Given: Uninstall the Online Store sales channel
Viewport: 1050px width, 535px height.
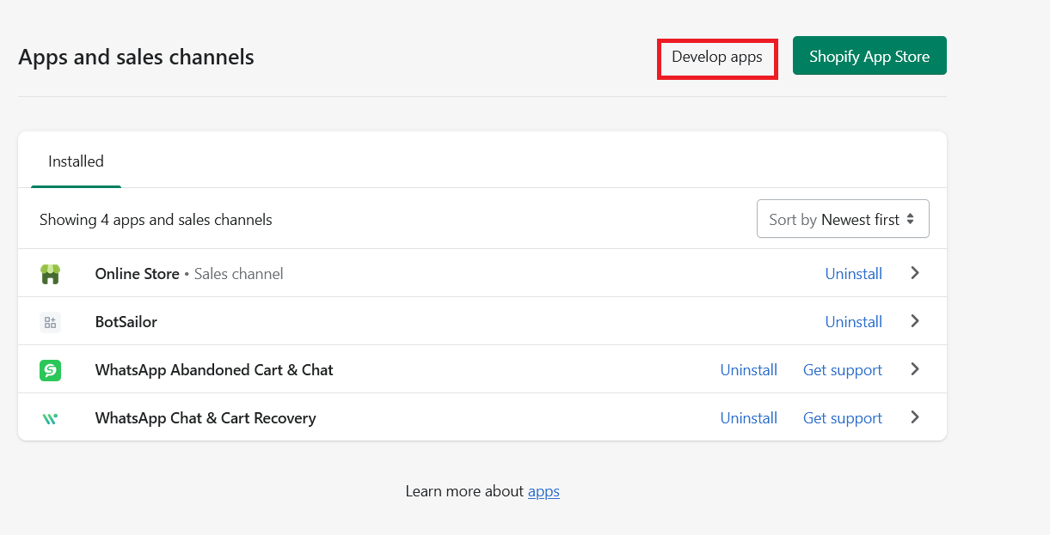Looking at the screenshot, I should pos(854,274).
